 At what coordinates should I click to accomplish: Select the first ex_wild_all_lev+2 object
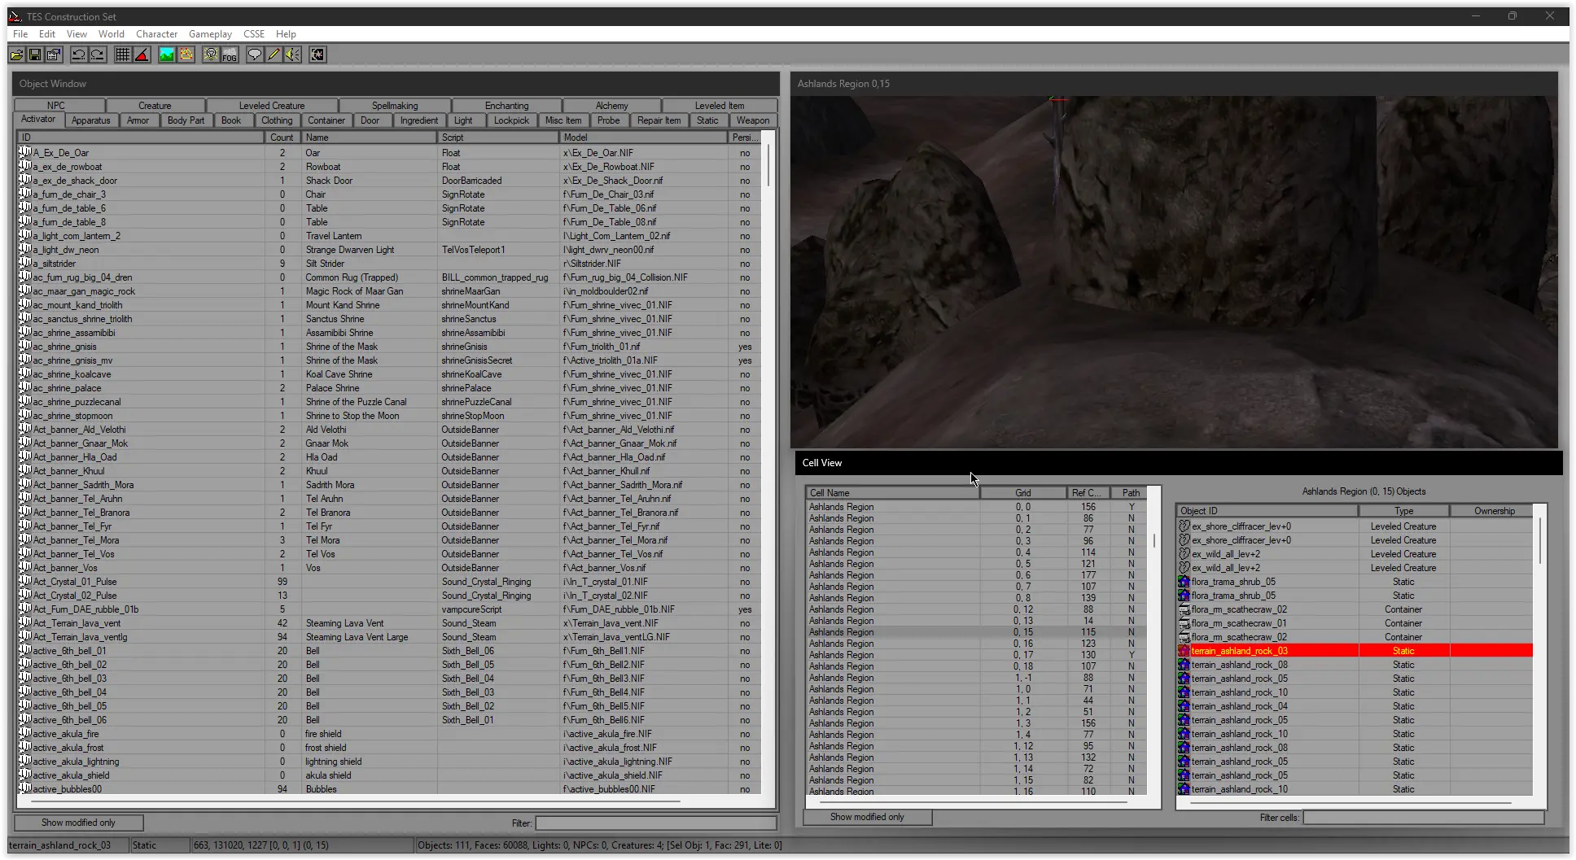(x=1355, y=553)
